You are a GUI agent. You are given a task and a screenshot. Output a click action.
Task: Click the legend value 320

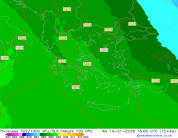86,137
